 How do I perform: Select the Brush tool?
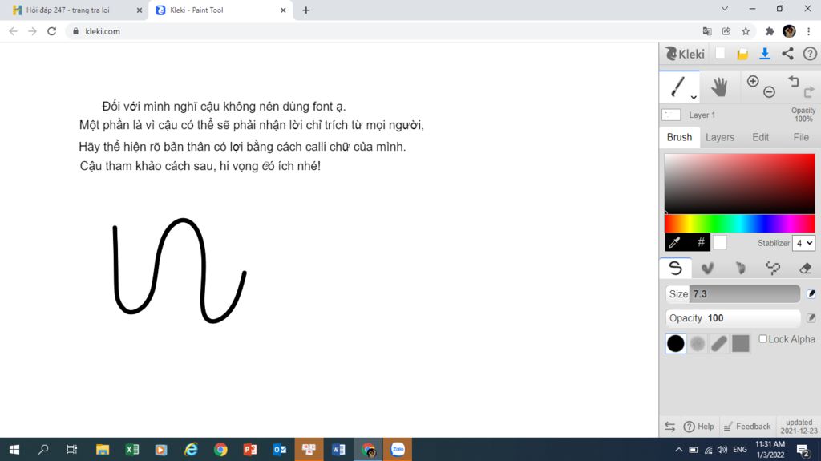(x=679, y=87)
